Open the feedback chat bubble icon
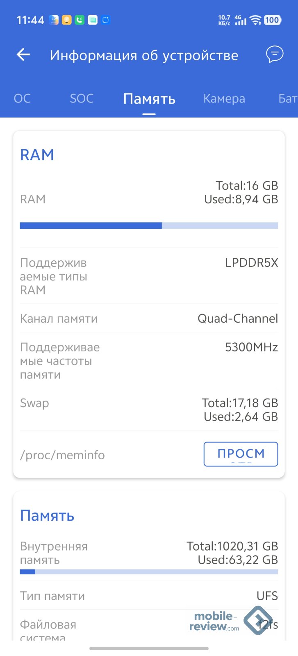The width and height of the screenshot is (298, 656). pos(274,54)
